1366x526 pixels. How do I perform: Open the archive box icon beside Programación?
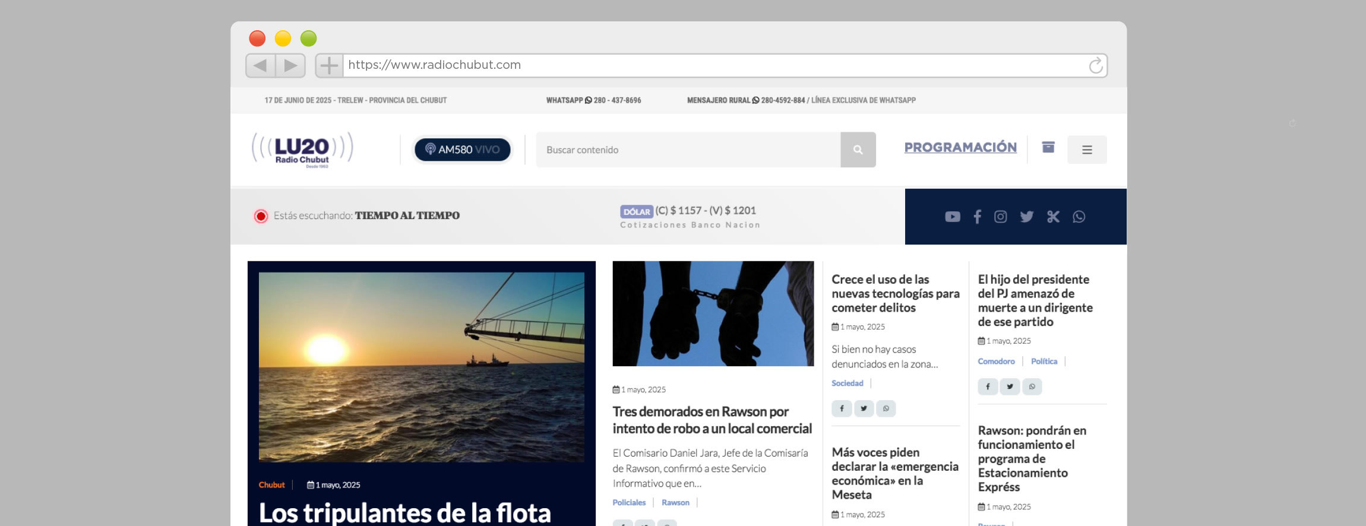point(1048,147)
